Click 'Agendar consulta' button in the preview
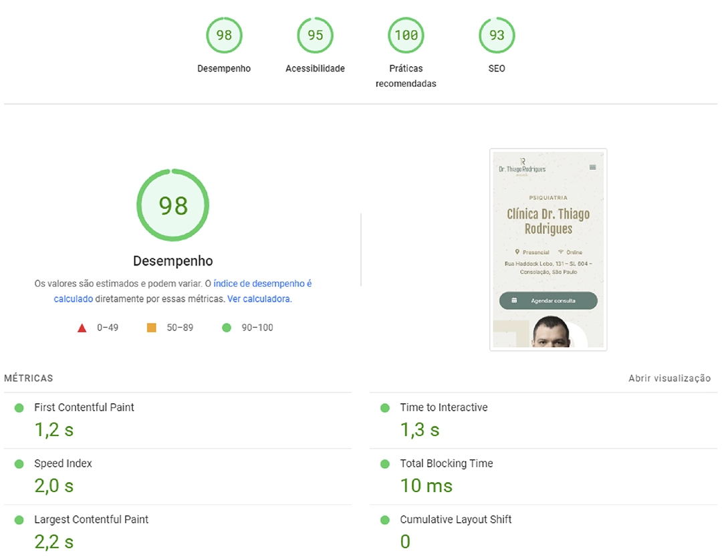 coord(548,301)
